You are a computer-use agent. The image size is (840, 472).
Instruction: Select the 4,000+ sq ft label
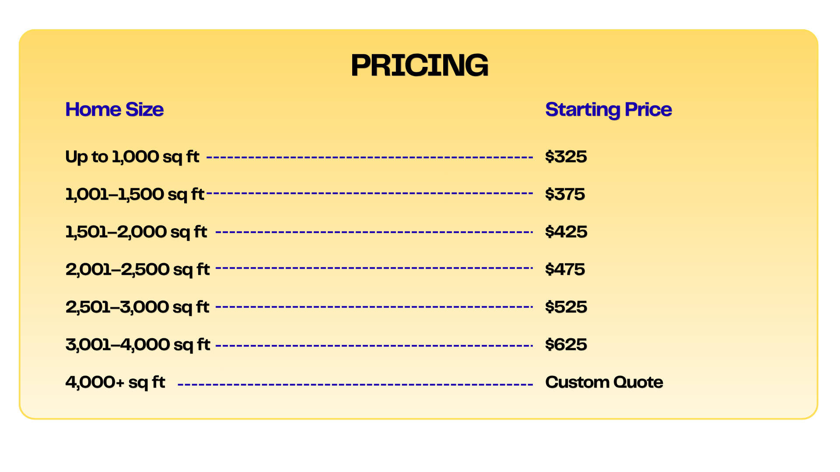[115, 382]
